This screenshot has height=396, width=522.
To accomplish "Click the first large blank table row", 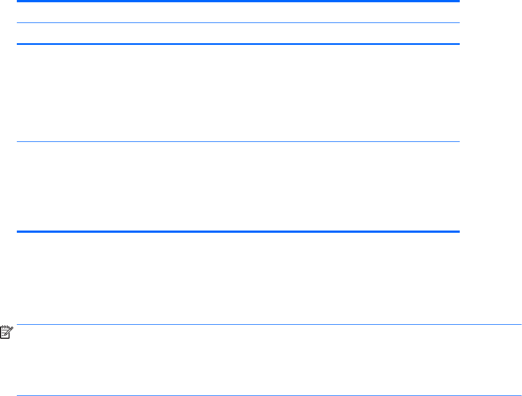I will point(238,93).
